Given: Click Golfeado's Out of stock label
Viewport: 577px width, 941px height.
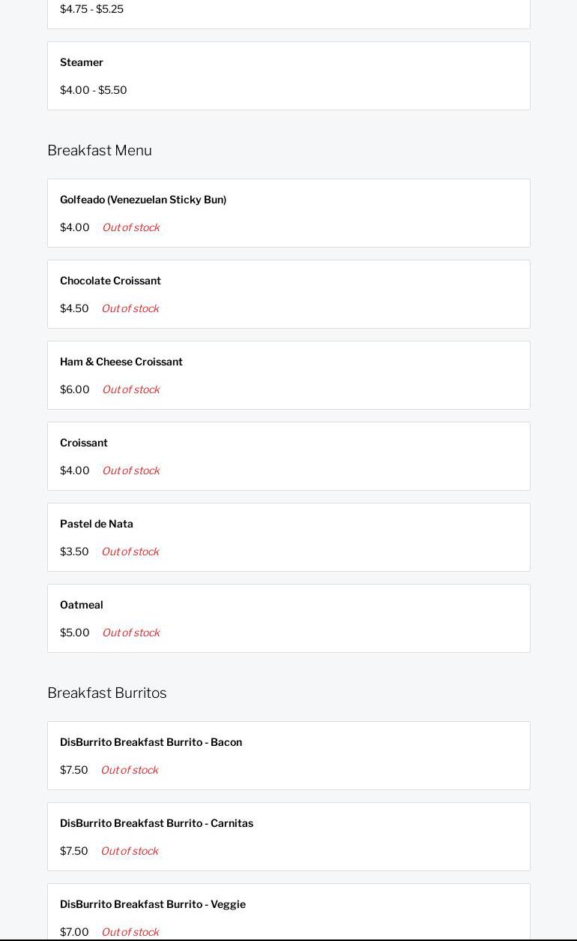Looking at the screenshot, I should (x=131, y=227).
